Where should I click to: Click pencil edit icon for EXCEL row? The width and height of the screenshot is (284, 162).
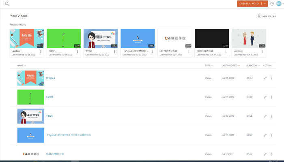coord(265,97)
